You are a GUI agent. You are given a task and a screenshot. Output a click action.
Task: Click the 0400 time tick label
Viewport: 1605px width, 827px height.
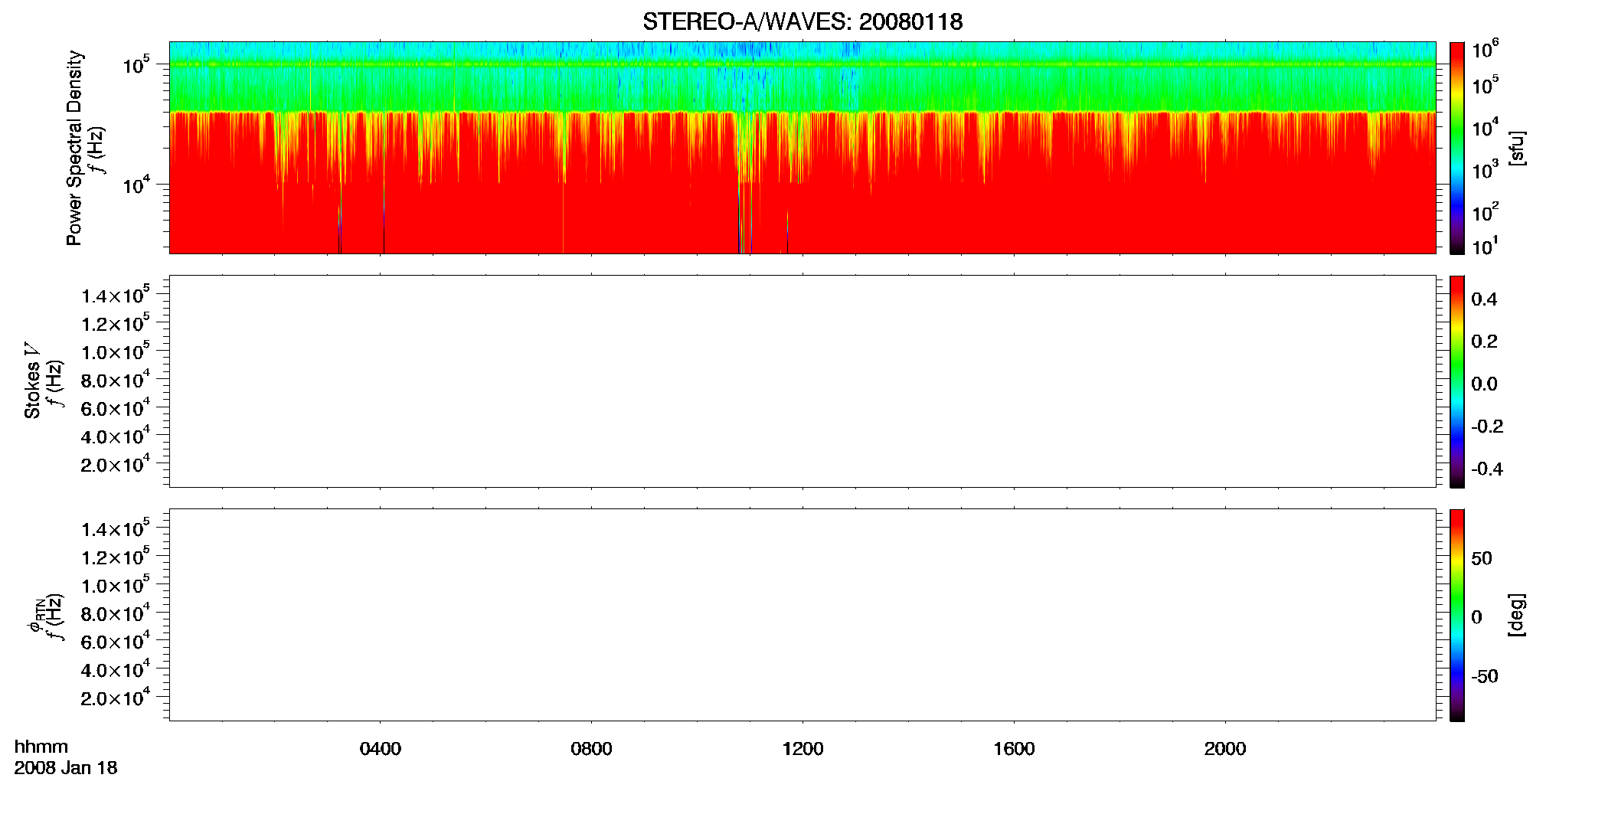381,749
